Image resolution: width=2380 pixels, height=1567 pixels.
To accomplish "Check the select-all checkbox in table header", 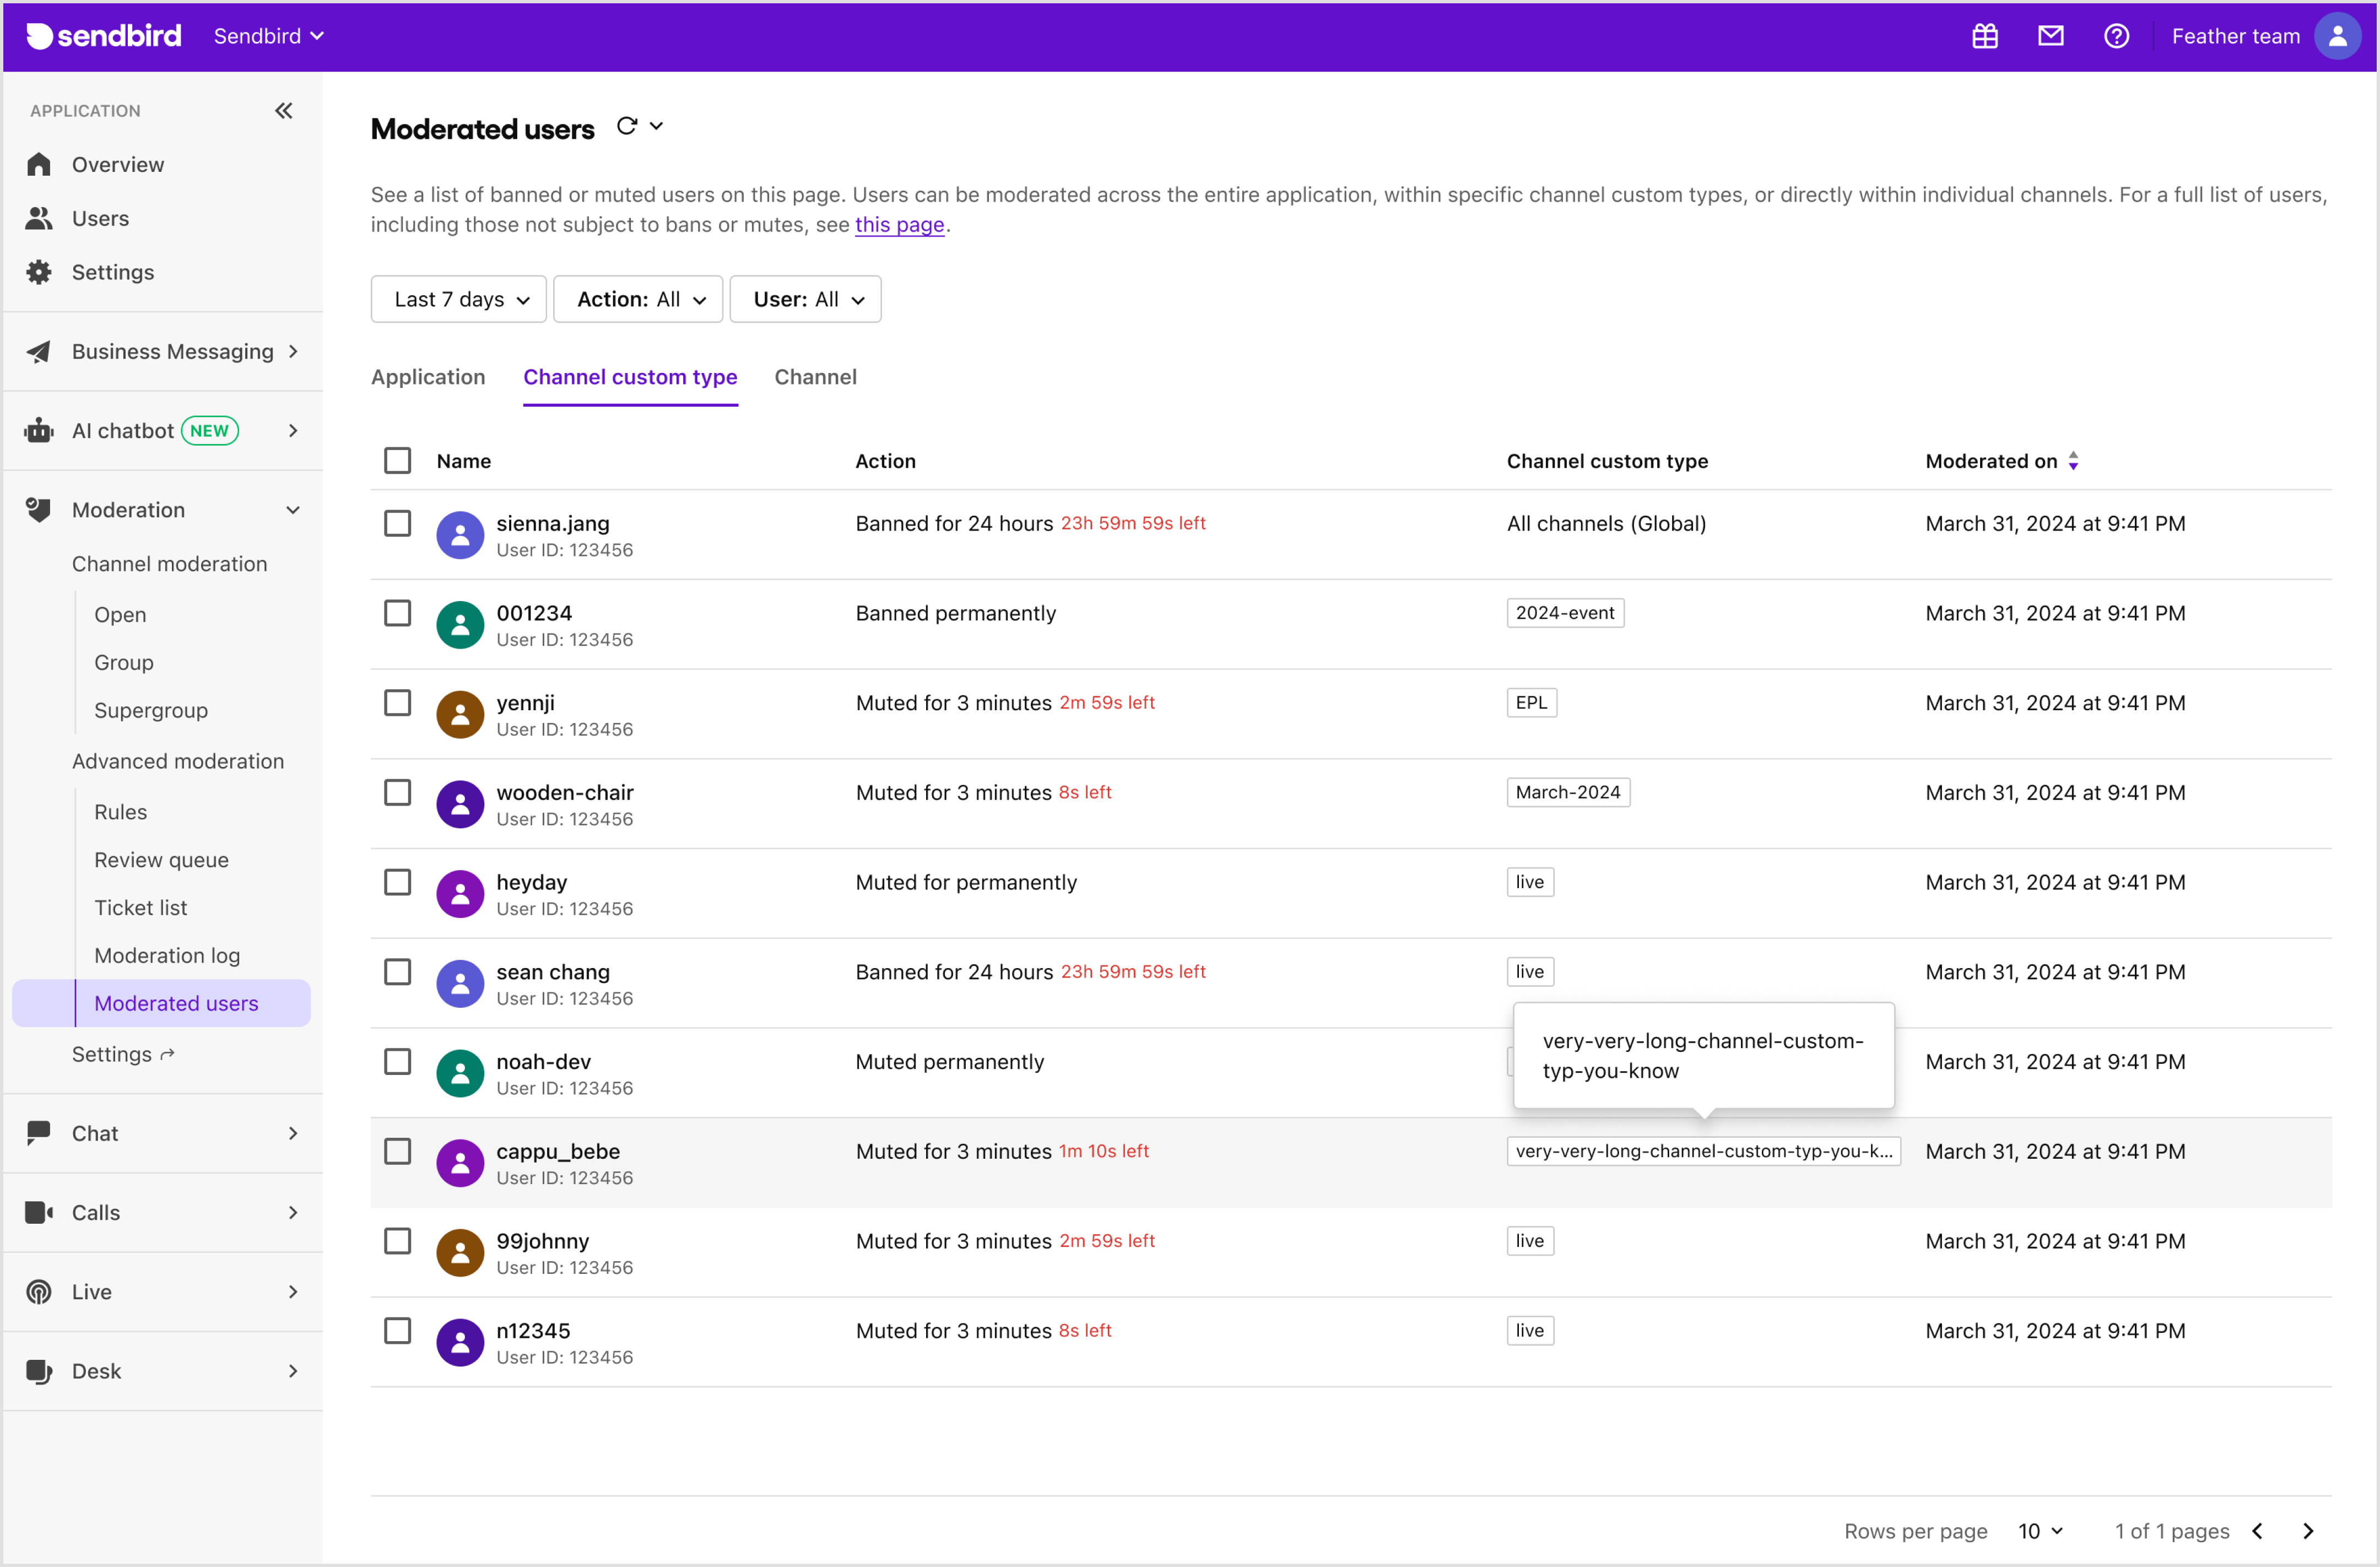I will 397,460.
